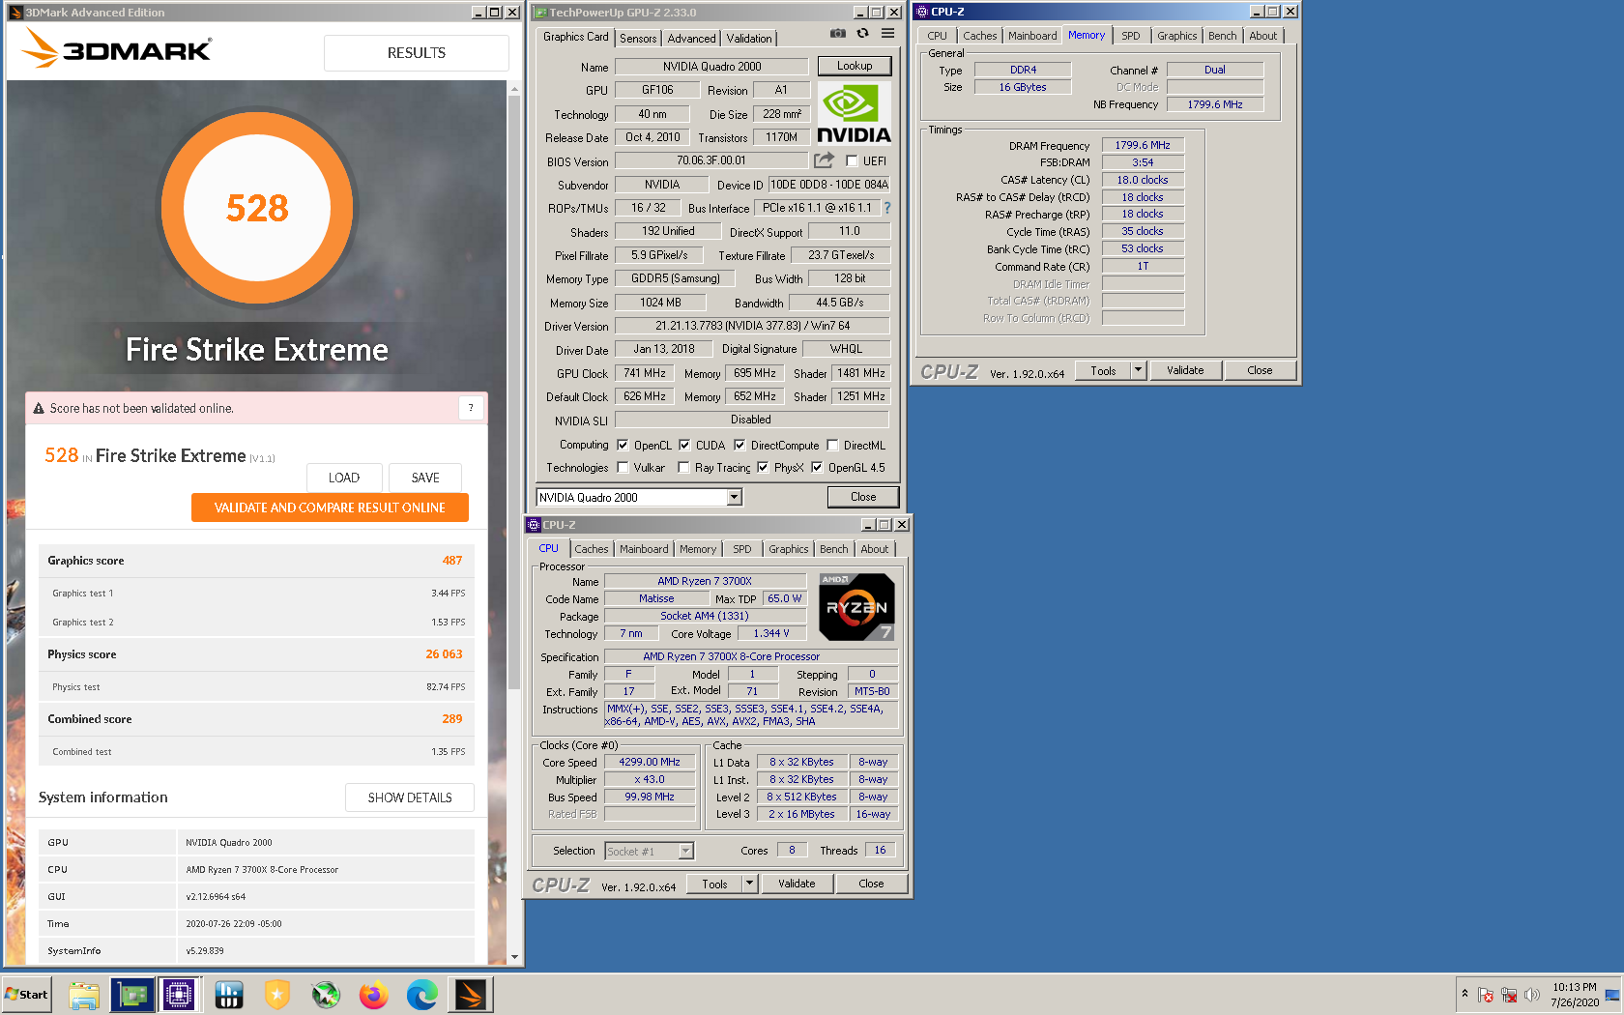Open the GPU-Z hamburger menu

pyautogui.click(x=887, y=34)
